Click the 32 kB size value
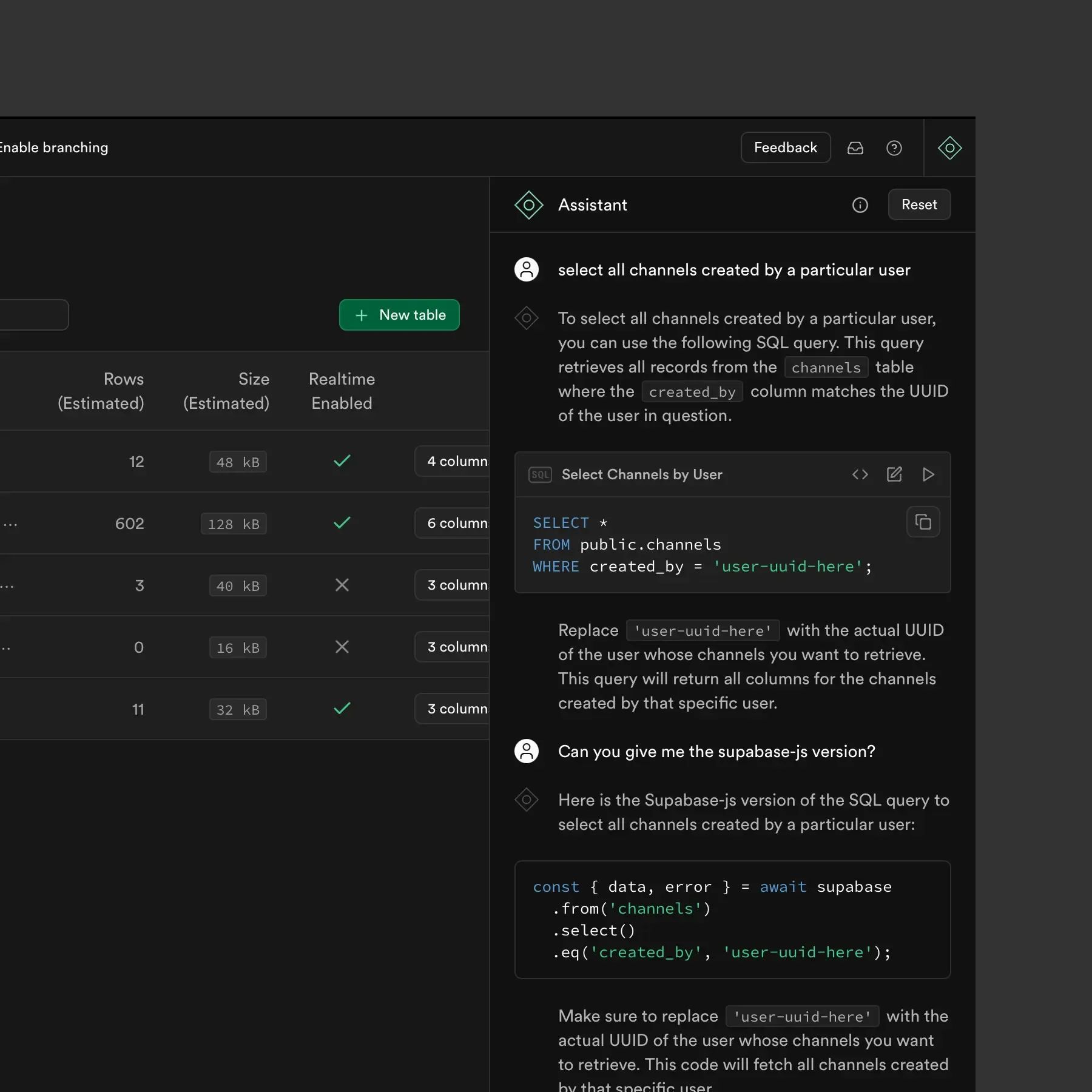1092x1092 pixels. point(238,710)
